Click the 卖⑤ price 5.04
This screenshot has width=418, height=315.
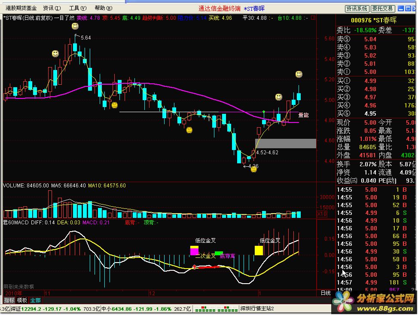coord(370,39)
